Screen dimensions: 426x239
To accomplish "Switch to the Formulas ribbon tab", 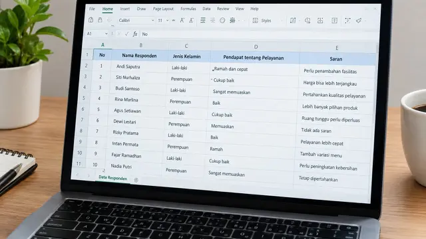I will (x=188, y=9).
